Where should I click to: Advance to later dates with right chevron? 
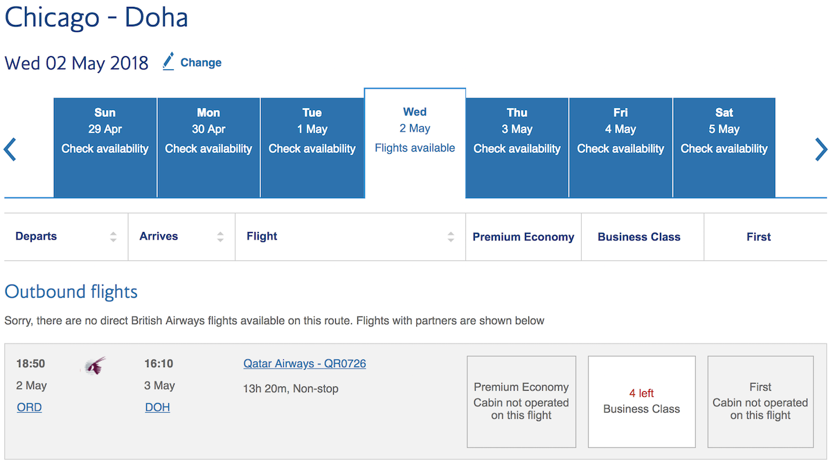(821, 149)
